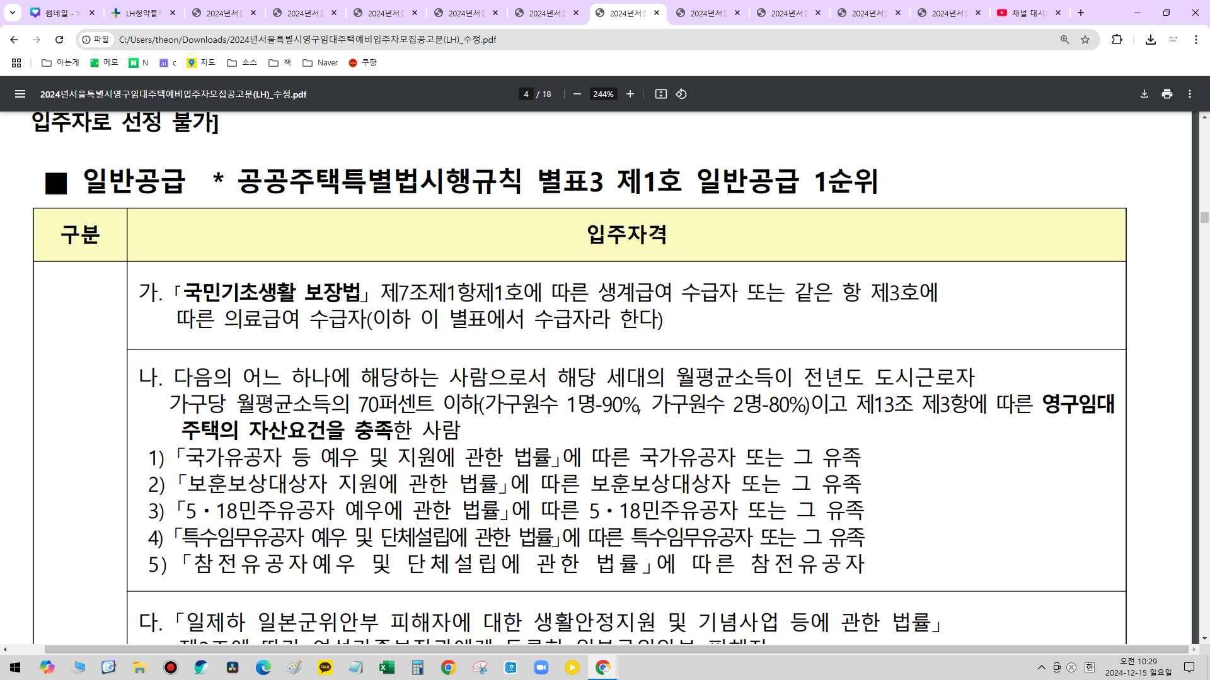Viewport: 1210px width, 680px height.
Task: Click the 일반공급 section heading
Action: click(134, 181)
